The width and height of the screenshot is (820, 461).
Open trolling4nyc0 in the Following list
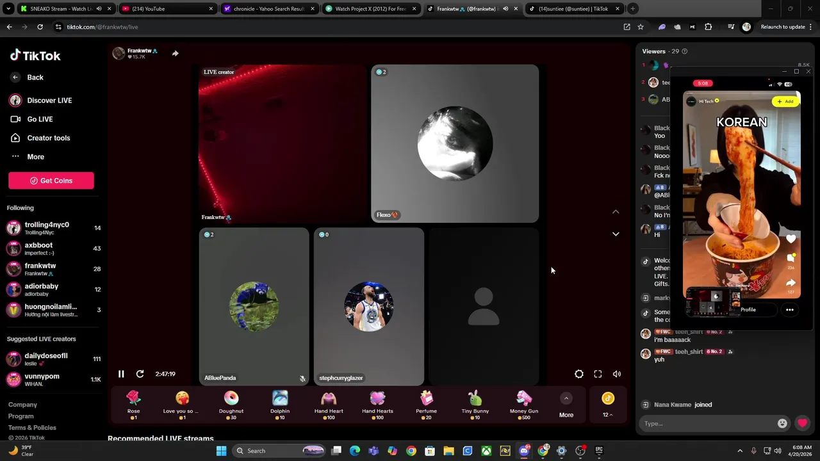coord(54,228)
